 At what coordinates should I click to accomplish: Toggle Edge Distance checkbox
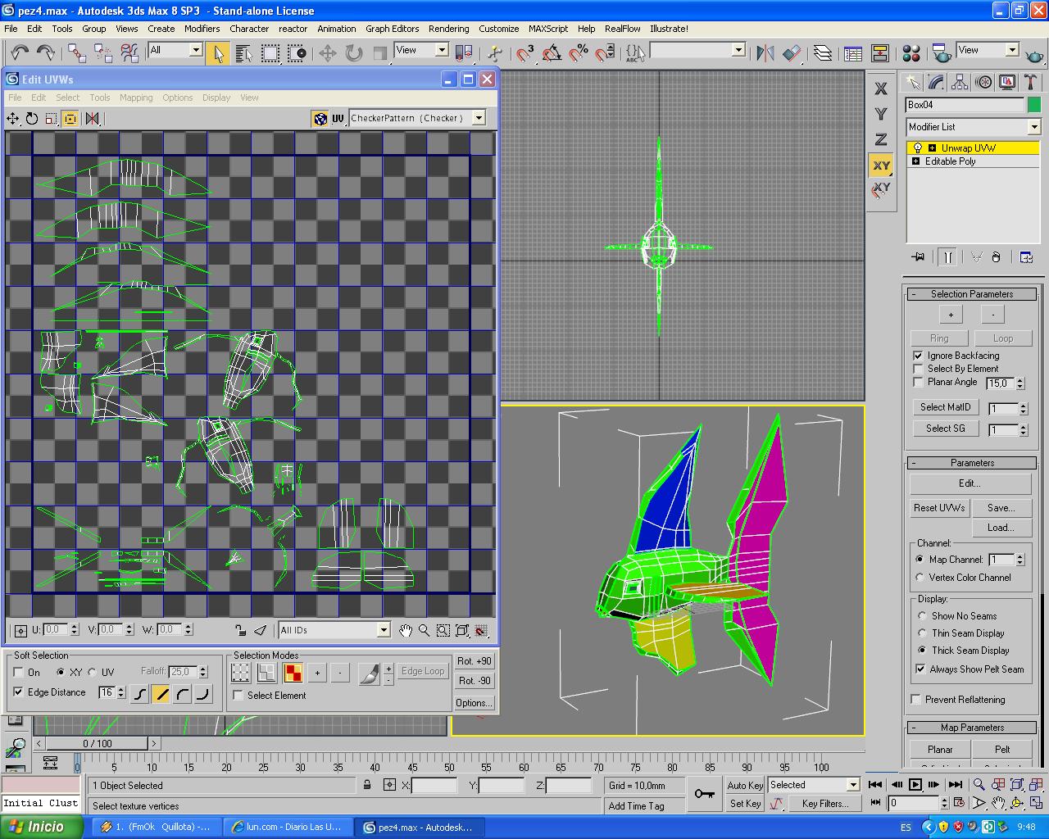click(x=18, y=692)
